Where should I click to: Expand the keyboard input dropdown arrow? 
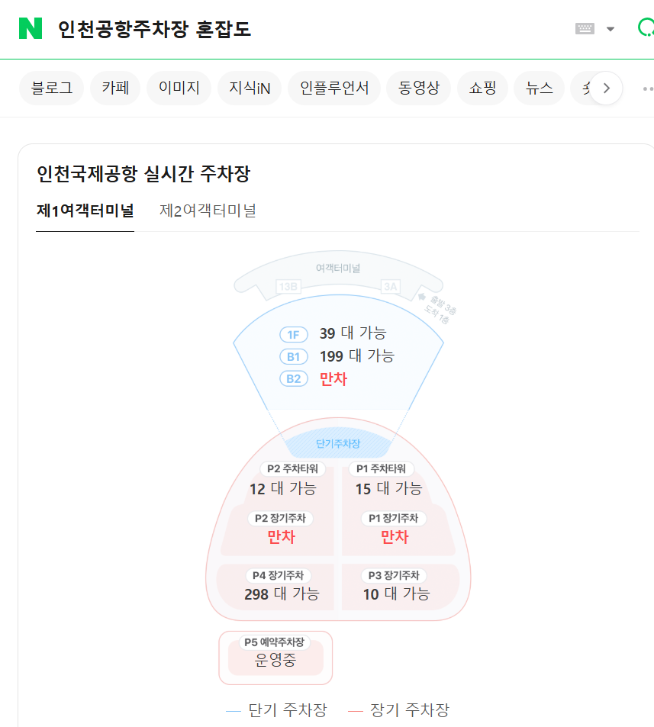pyautogui.click(x=611, y=29)
